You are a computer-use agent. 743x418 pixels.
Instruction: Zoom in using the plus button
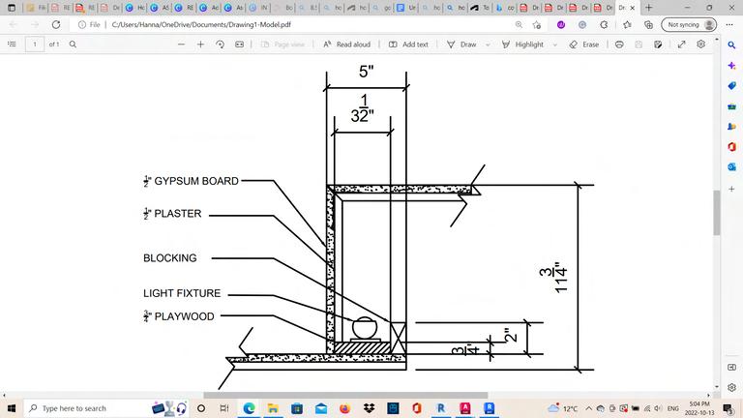point(200,45)
